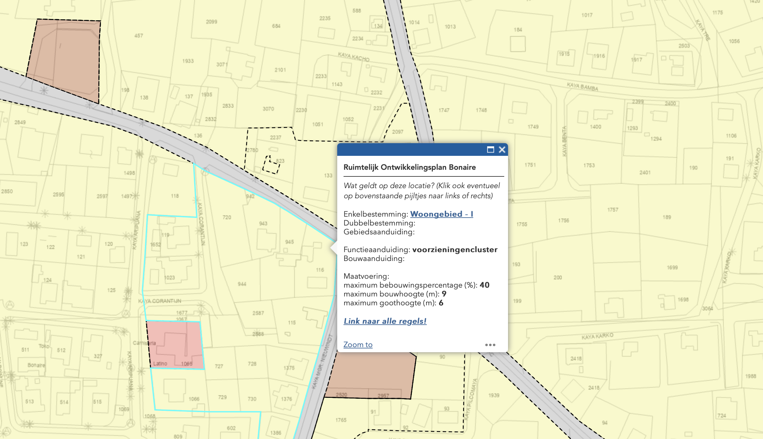Pick parcel 944 on the map
The width and height of the screenshot is (763, 439).
click(242, 284)
